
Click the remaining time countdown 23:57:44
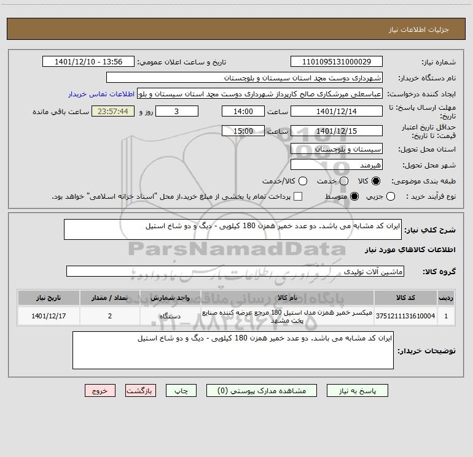click(x=113, y=111)
